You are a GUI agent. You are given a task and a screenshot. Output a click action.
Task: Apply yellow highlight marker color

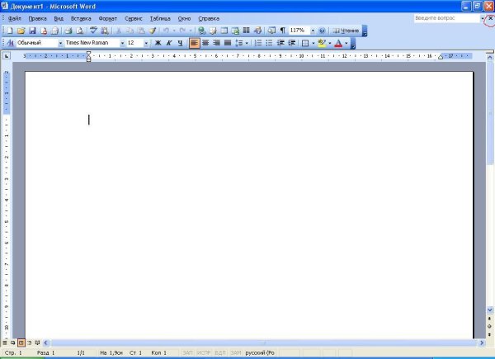point(322,43)
